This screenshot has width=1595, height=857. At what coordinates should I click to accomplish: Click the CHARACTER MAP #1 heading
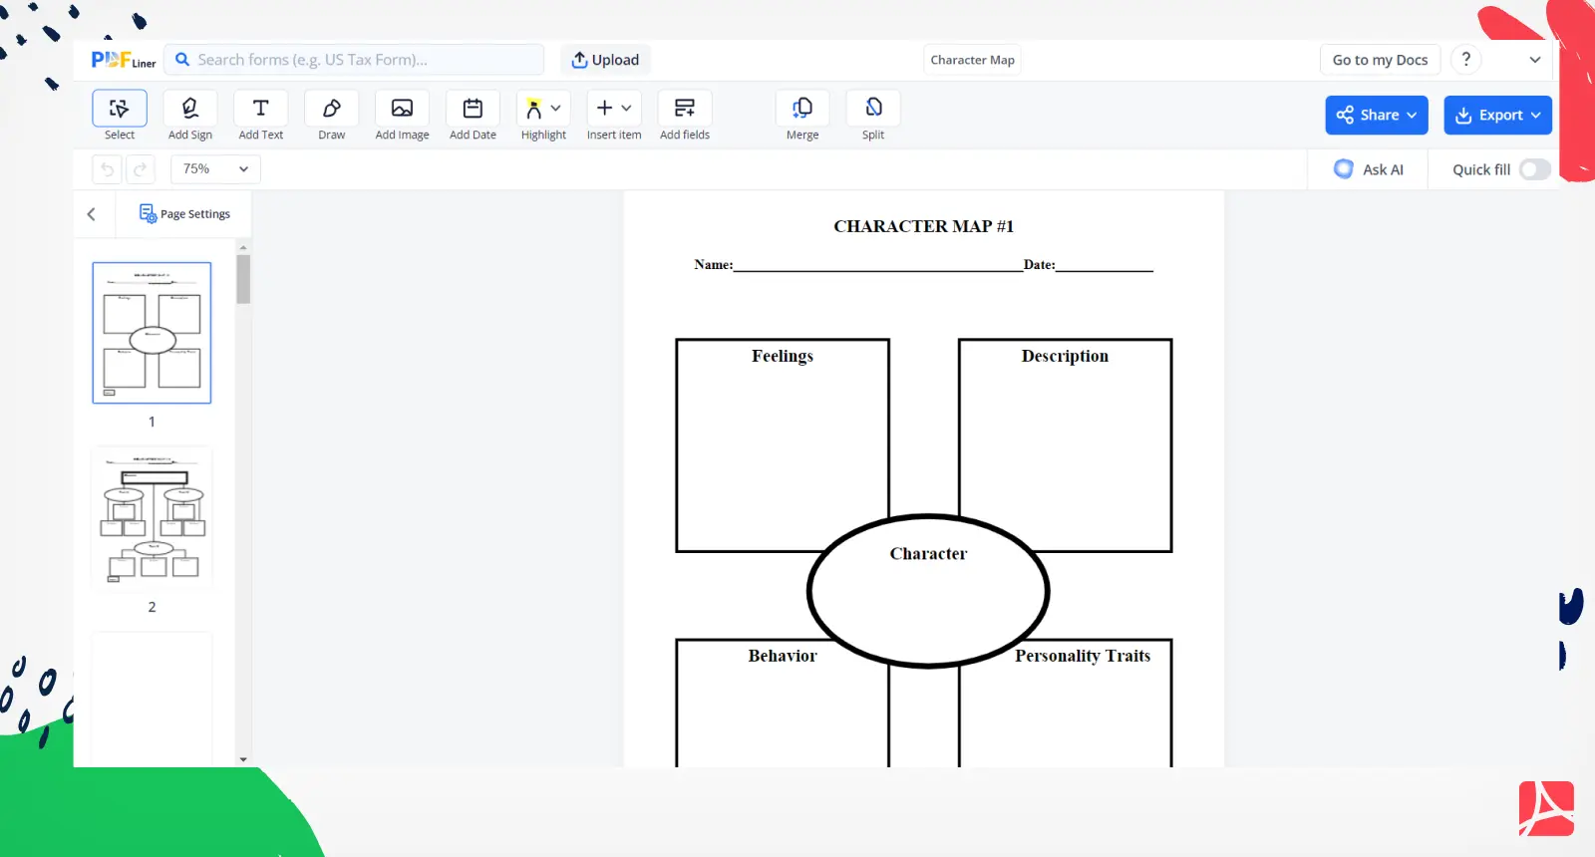pos(923,226)
